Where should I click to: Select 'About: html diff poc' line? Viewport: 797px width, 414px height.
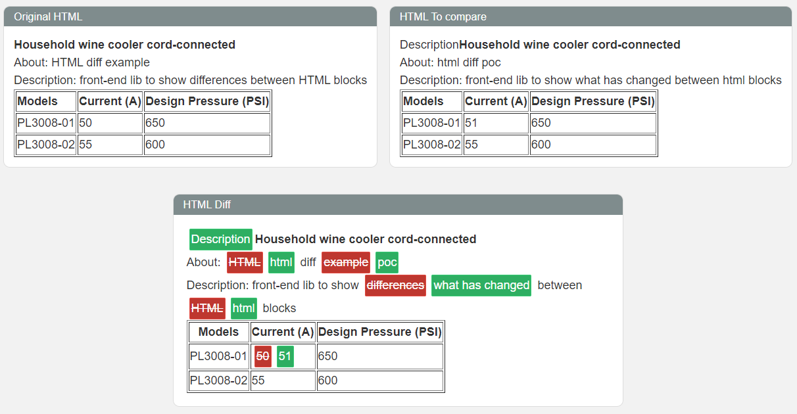tap(450, 62)
